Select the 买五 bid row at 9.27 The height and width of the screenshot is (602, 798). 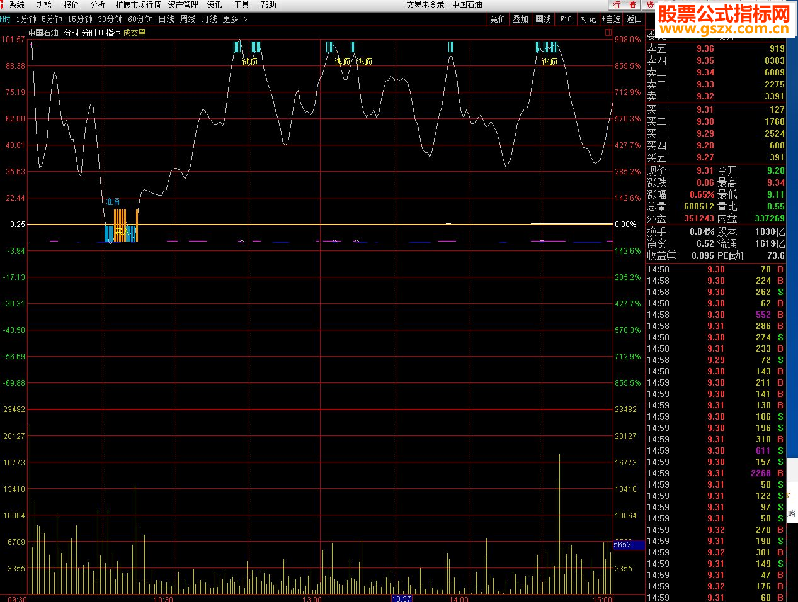tap(716, 157)
